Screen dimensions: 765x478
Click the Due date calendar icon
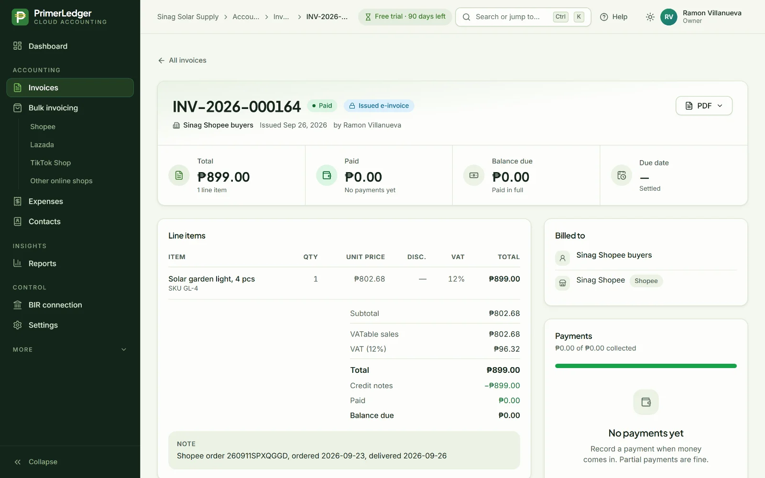point(622,175)
